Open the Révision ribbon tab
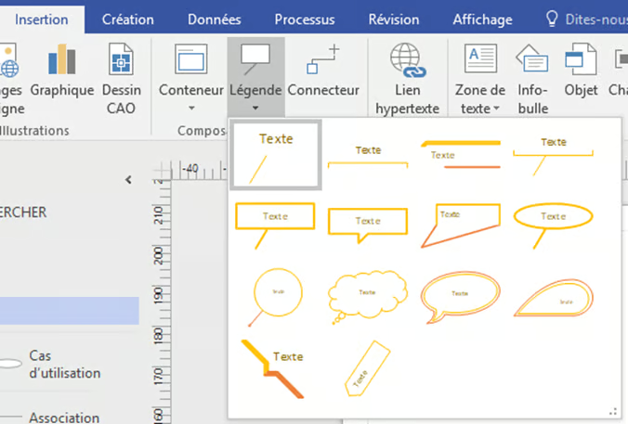Image resolution: width=628 pixels, height=424 pixels. click(393, 19)
